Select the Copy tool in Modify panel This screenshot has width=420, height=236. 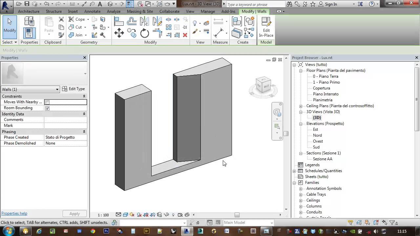tap(132, 33)
